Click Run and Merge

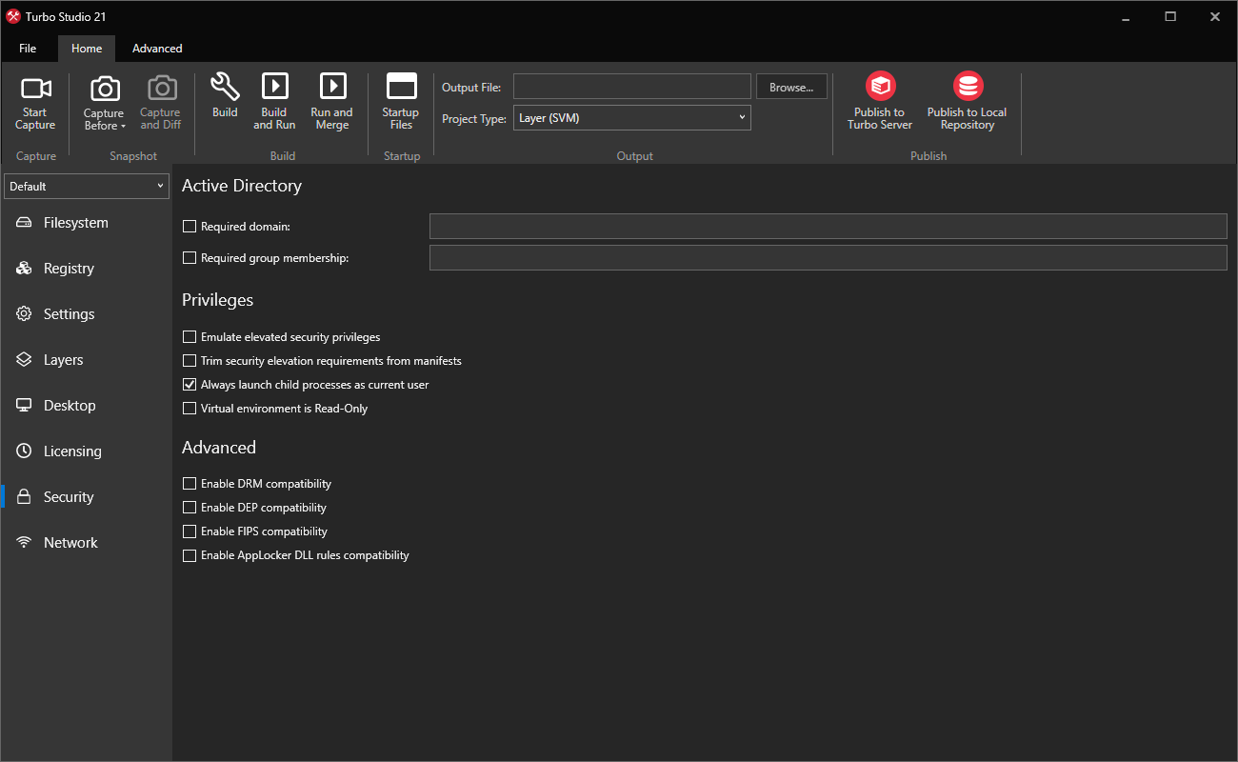[331, 100]
